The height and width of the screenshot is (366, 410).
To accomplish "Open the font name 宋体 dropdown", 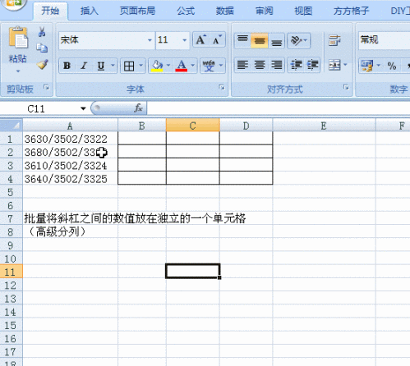I will point(150,40).
